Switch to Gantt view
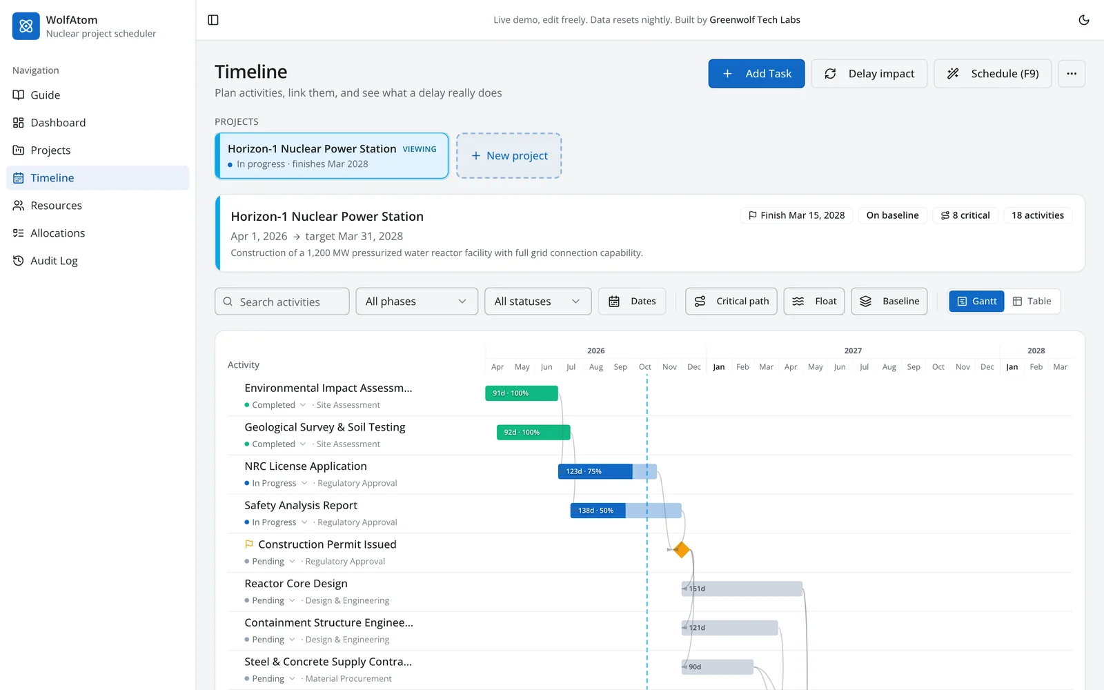The height and width of the screenshot is (690, 1104). [976, 302]
